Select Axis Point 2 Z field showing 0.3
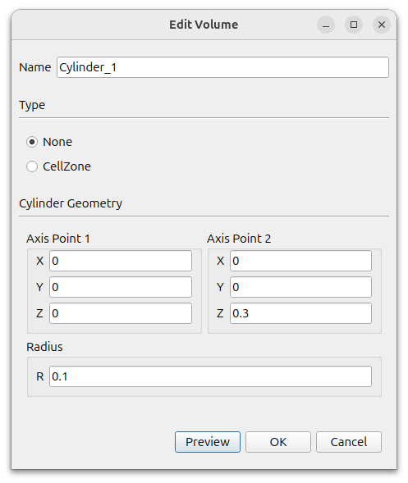The width and height of the screenshot is (408, 483). point(300,313)
